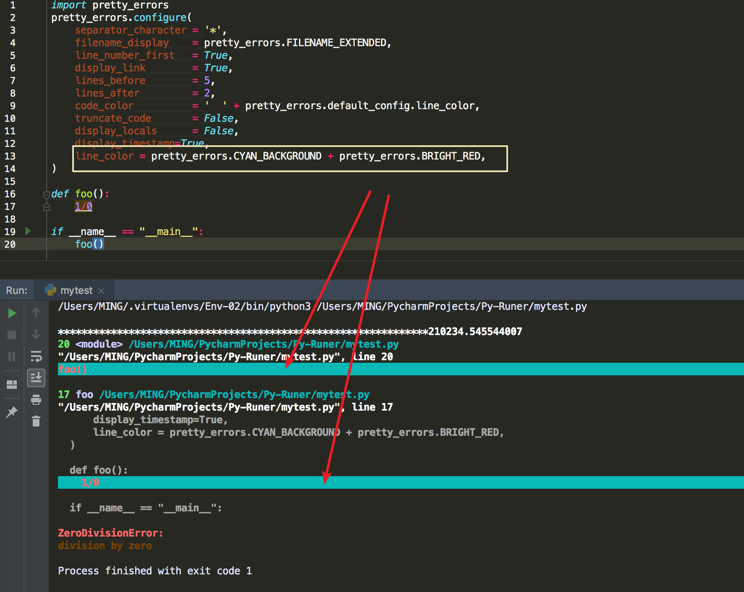The width and height of the screenshot is (744, 592).
Task: Click the Print console output icon
Action: [x=36, y=399]
